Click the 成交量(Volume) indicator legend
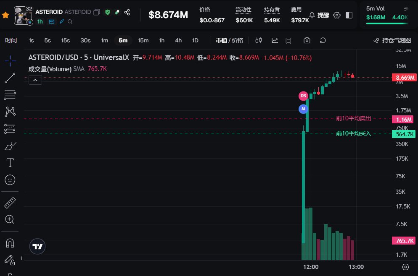This screenshot has height=276, width=418. [50, 69]
